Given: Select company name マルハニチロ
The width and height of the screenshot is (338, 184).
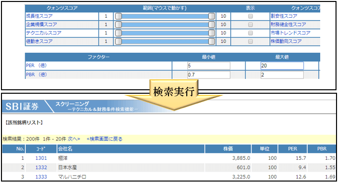Looking at the screenshot, I should pyautogui.click(x=72, y=177).
